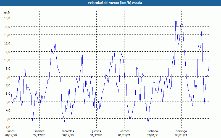Click the date 02/01/21
Image resolution: width=221 pixels, height=138 pixels.
tap(153, 135)
